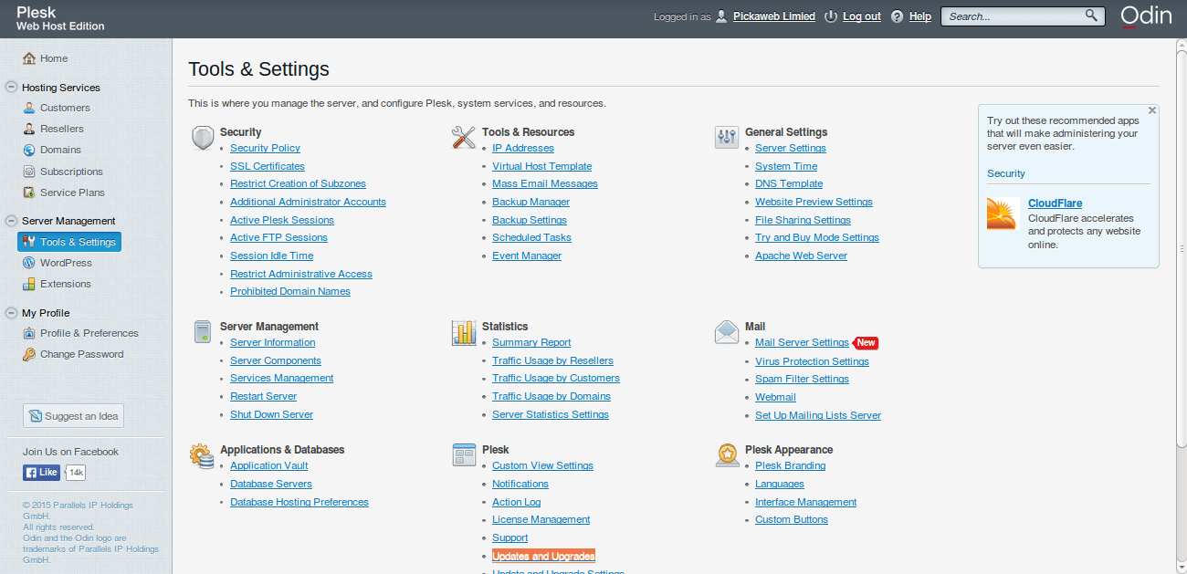Open Domains in the sidebar menu
Image resolution: width=1187 pixels, height=574 pixels.
[60, 150]
